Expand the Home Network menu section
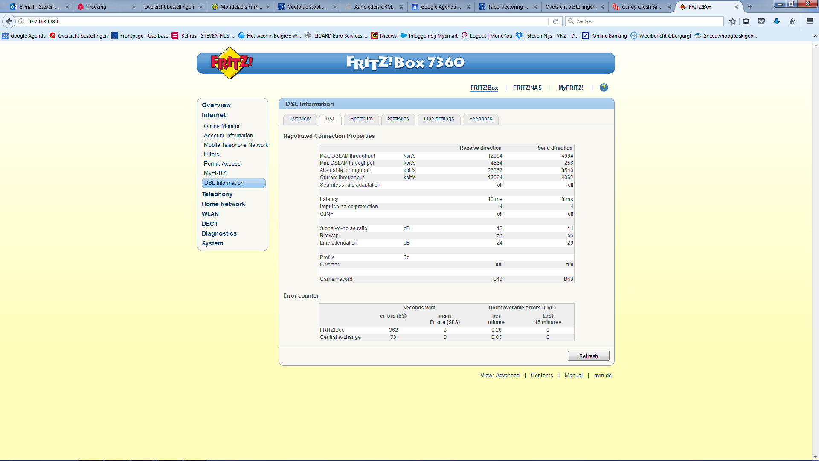819x461 pixels. tap(223, 204)
